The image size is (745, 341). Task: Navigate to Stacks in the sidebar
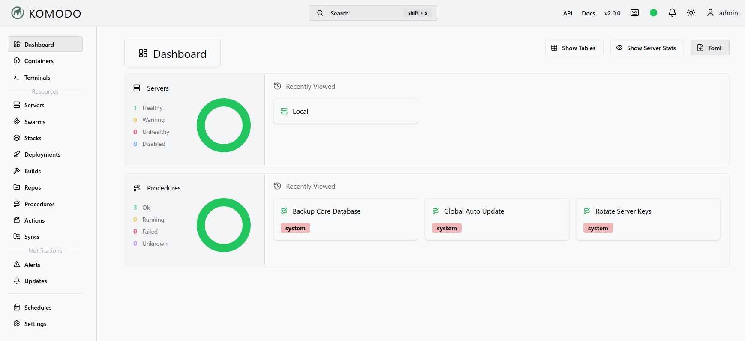[x=33, y=138]
